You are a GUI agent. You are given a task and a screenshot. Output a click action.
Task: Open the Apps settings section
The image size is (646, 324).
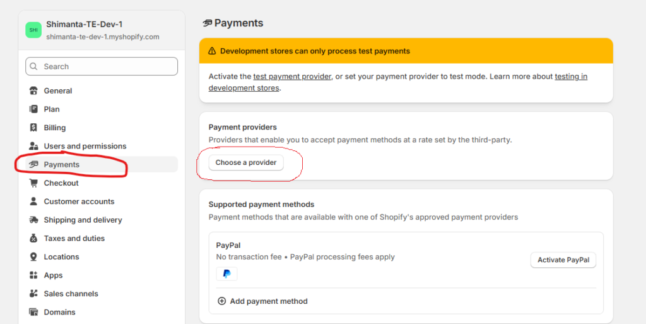pyautogui.click(x=53, y=276)
